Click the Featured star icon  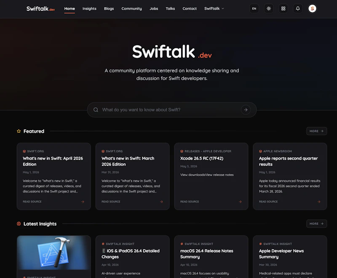click(x=19, y=131)
